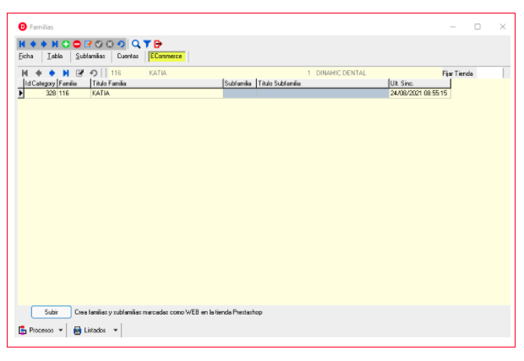Delete record with red minus icon
The height and width of the screenshot is (361, 524).
tap(77, 44)
